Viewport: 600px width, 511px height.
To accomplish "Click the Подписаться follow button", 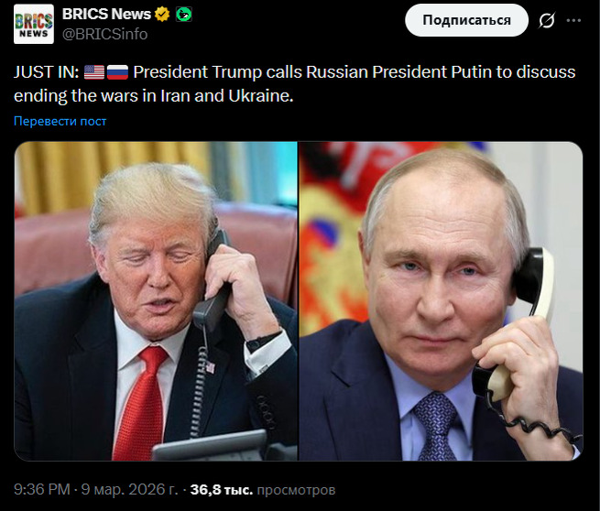I will [466, 20].
